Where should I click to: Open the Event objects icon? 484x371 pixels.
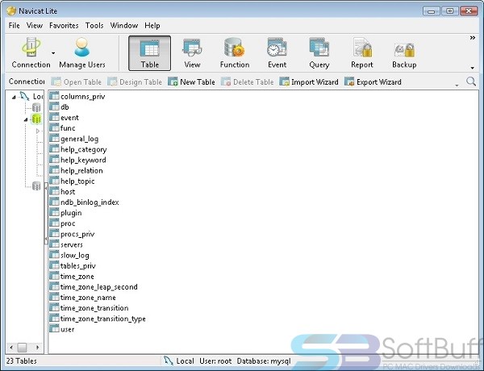[x=277, y=53]
